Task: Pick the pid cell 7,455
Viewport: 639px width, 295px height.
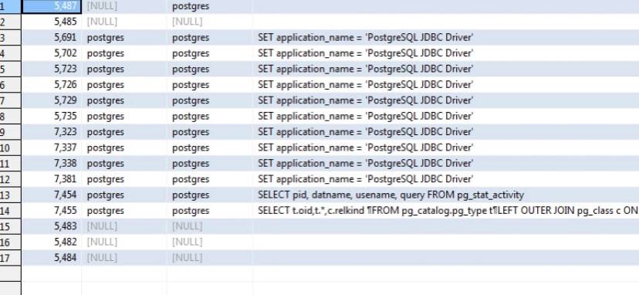Action: 52,211
